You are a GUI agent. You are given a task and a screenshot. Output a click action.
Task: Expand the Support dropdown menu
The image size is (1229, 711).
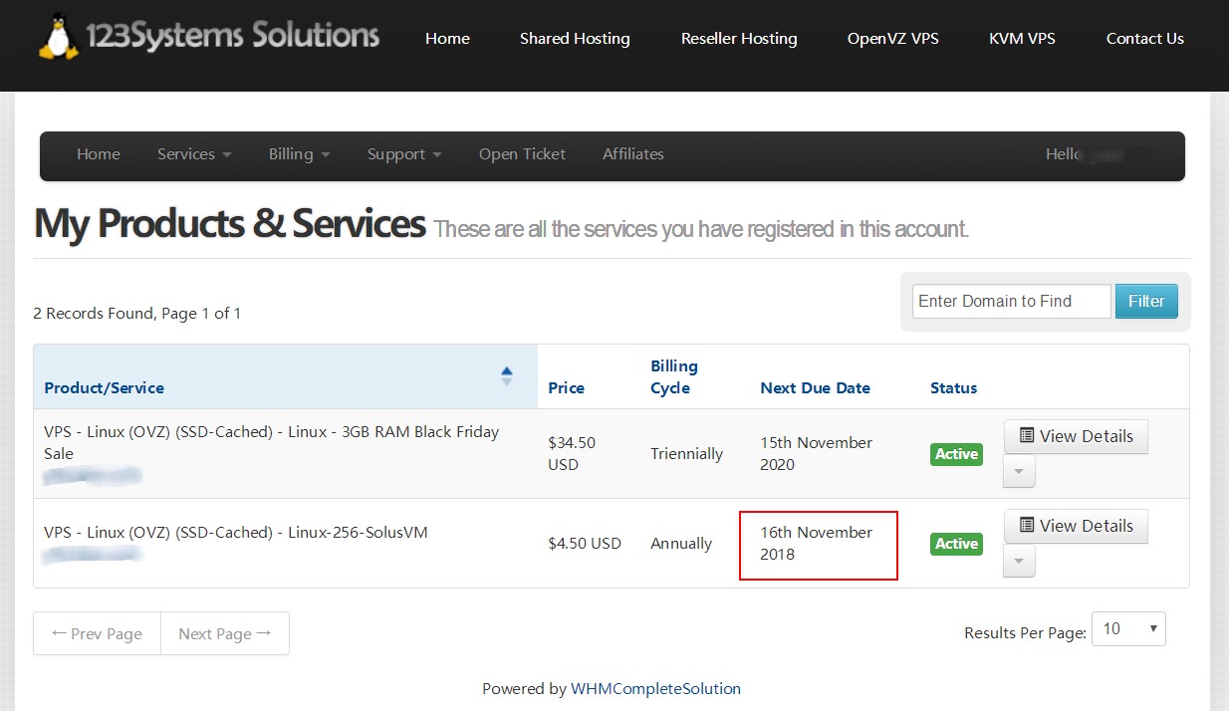[x=404, y=154]
